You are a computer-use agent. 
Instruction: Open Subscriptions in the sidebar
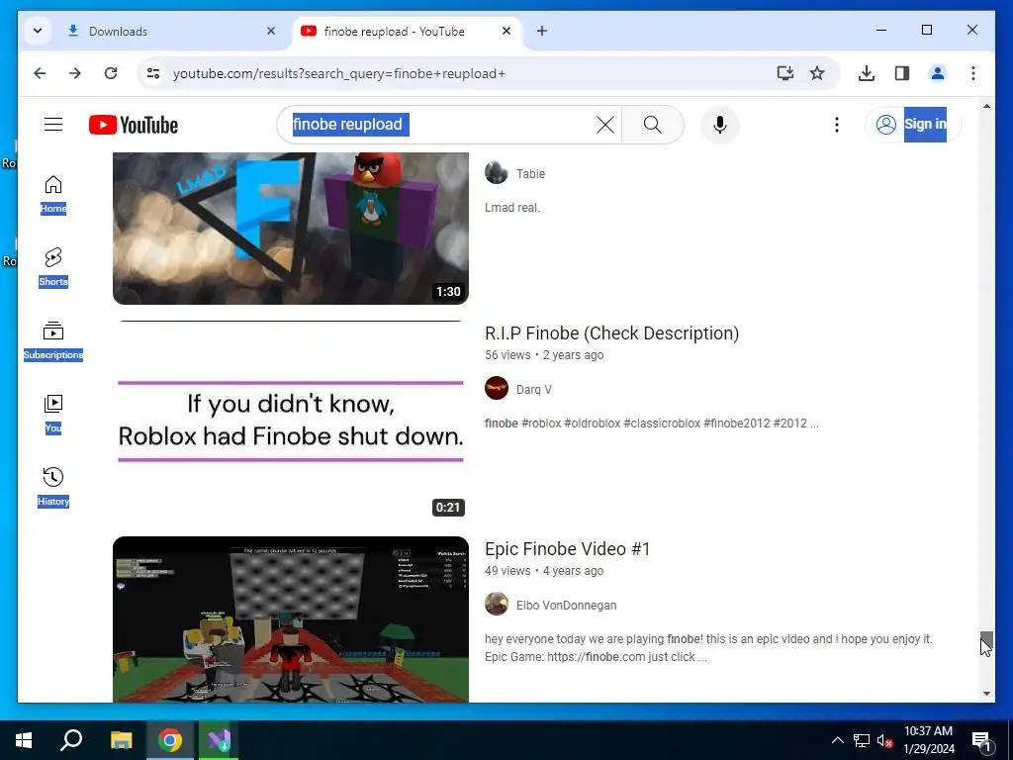[53, 340]
